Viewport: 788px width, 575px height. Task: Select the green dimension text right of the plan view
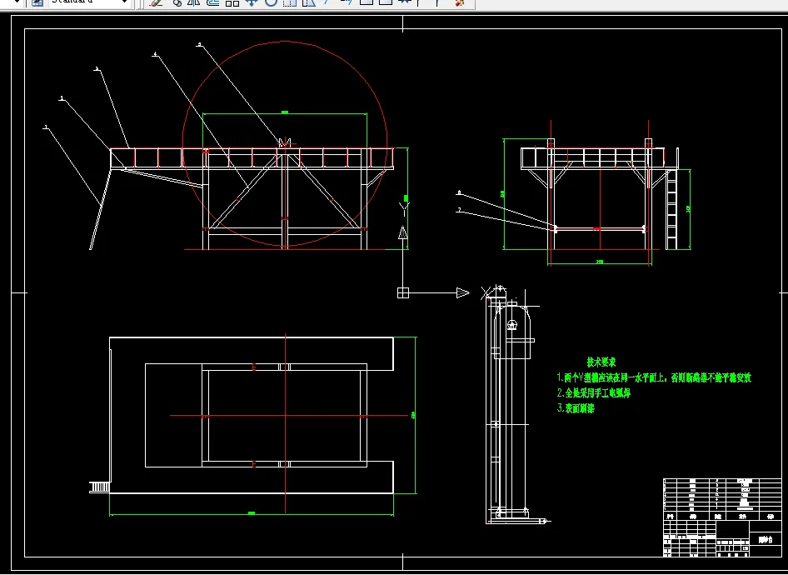[414, 415]
